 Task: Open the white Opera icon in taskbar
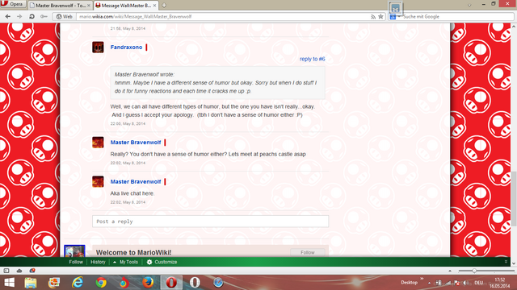coord(195,283)
